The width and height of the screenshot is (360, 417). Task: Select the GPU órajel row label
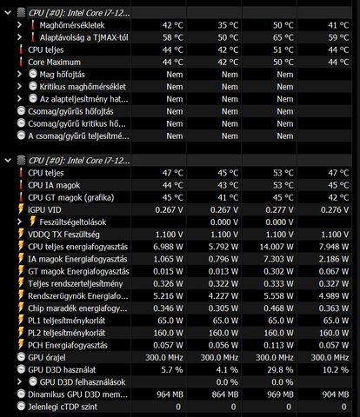47,358
